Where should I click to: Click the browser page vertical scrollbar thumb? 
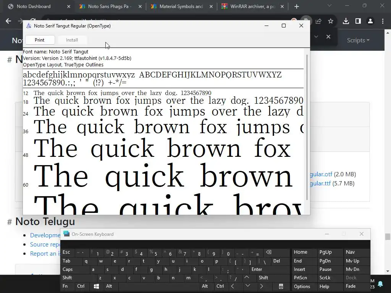pyautogui.click(x=388, y=237)
